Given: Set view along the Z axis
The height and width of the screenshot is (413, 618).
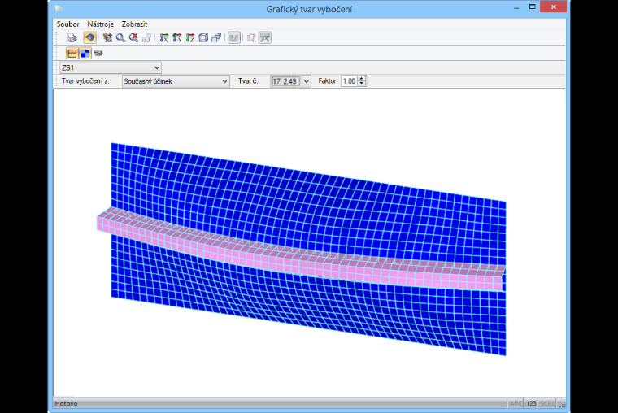Looking at the screenshot, I should coord(190,38).
